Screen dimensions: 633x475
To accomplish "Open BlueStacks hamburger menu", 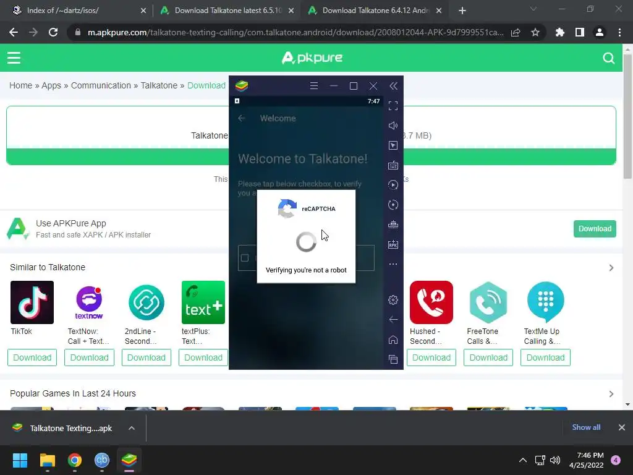I will 313,85.
